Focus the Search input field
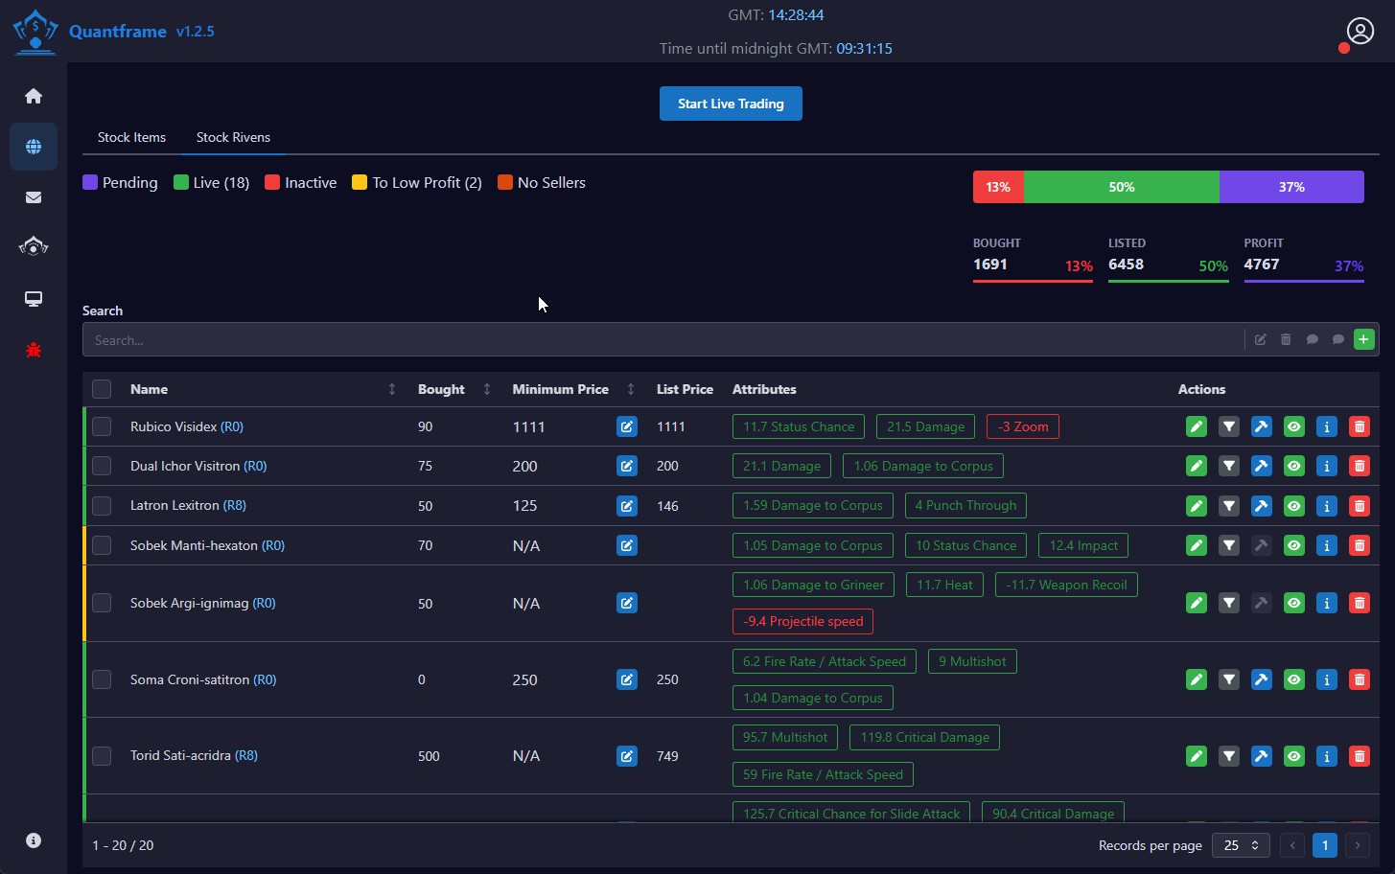 [663, 339]
